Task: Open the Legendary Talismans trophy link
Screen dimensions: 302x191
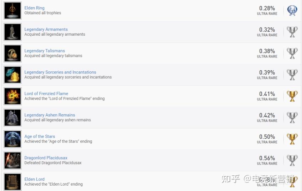Action: [45, 51]
